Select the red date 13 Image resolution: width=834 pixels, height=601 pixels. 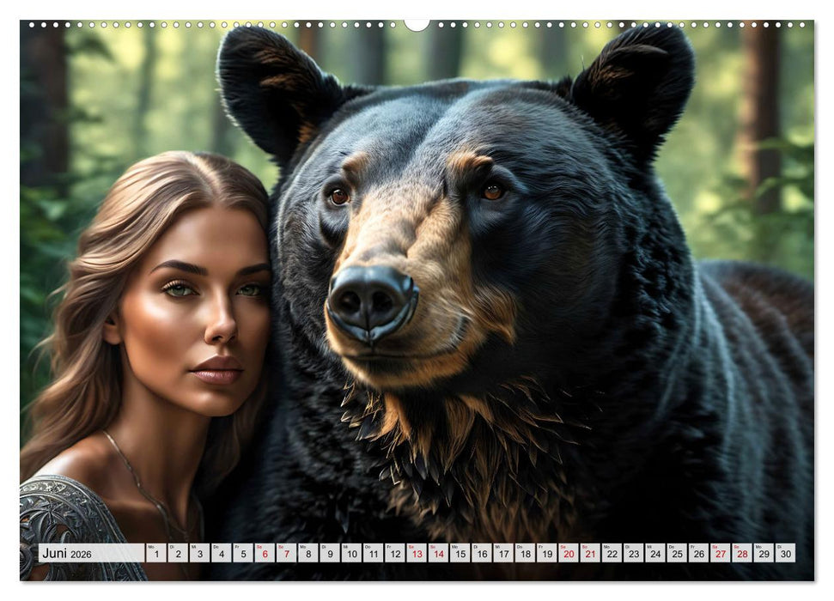point(417,553)
